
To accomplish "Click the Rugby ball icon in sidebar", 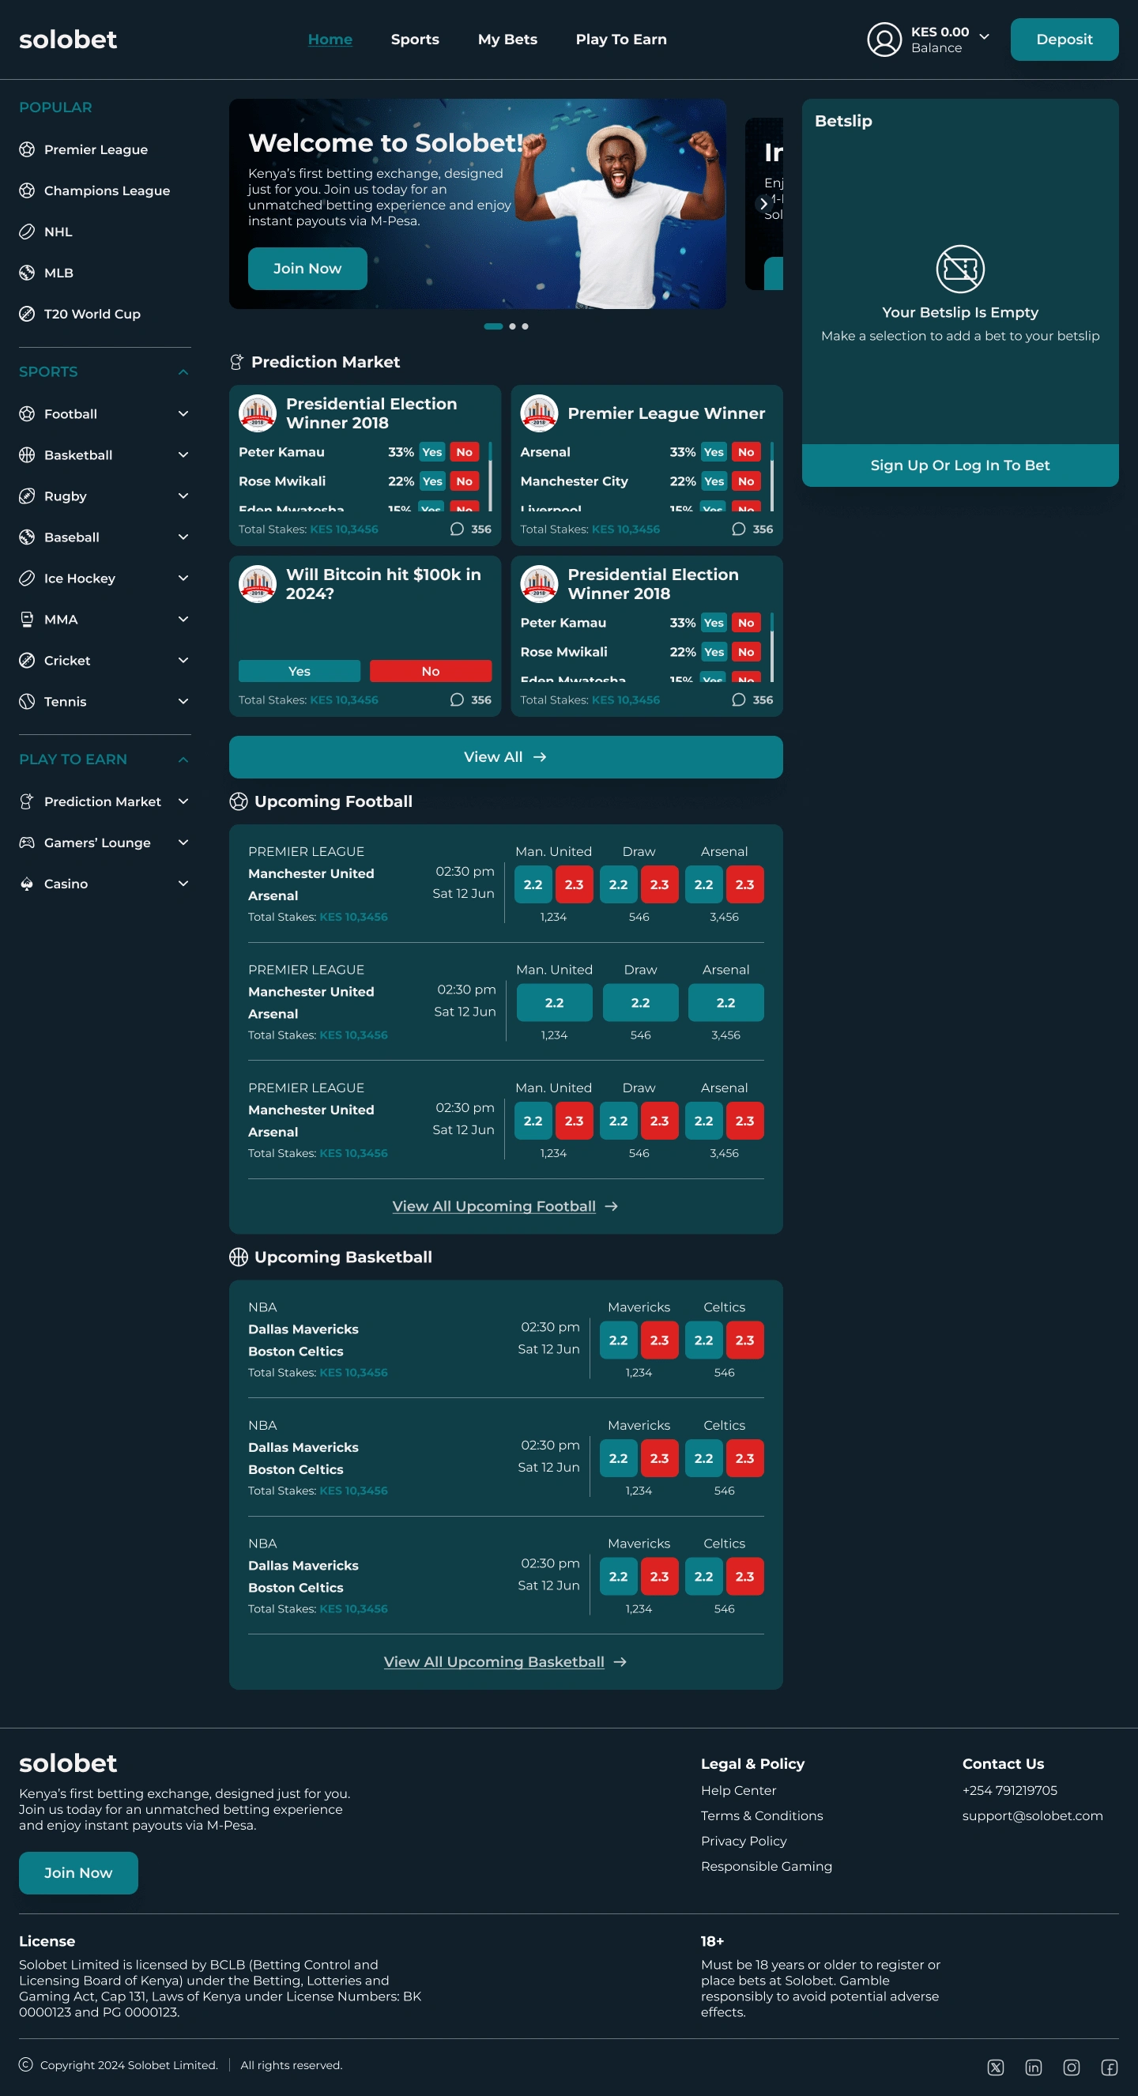I will (x=27, y=496).
